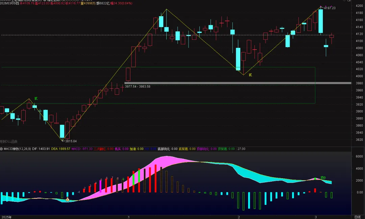365x219 pixels.
Task: Click the 额6822亿 turnover in header
Action: [103, 3]
